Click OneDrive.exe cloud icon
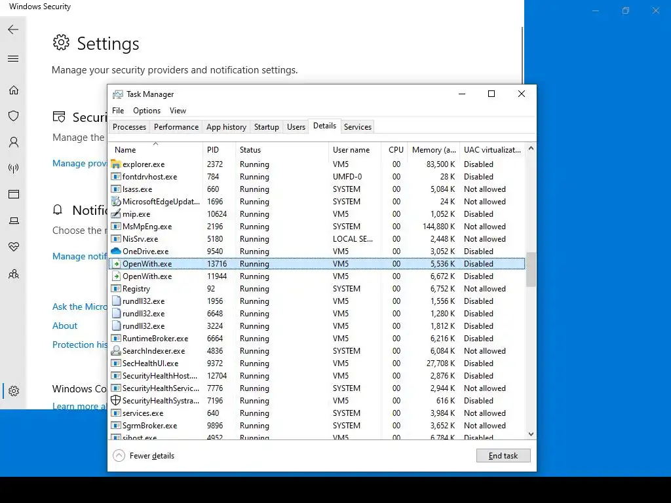The height and width of the screenshot is (503, 671). coord(116,251)
